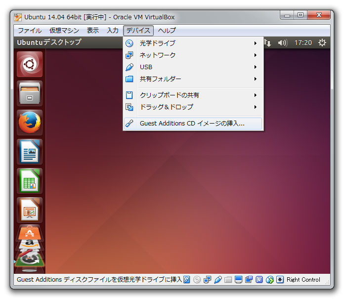Click the Guest Additions status bar message
The width and height of the screenshot is (344, 299).
click(x=99, y=279)
